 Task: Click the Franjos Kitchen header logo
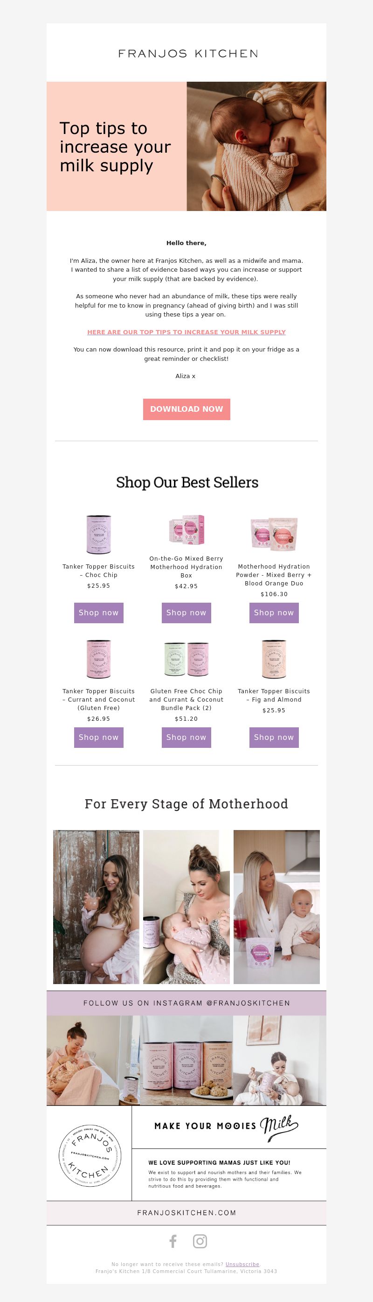pyautogui.click(x=188, y=54)
